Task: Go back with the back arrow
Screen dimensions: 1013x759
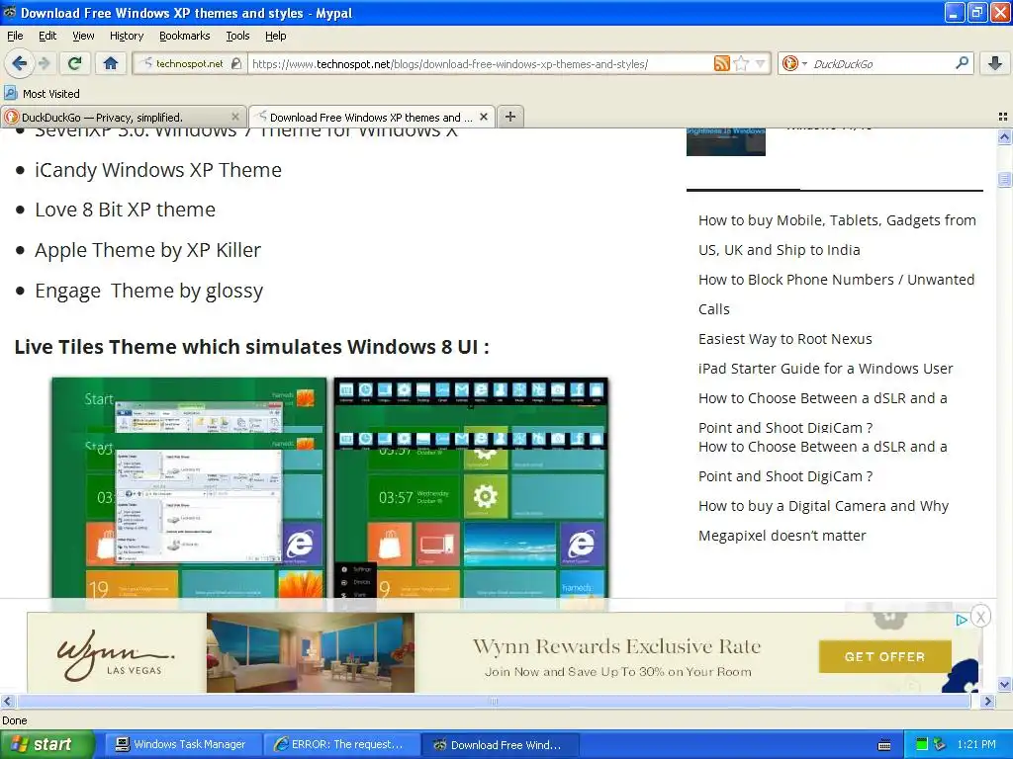Action: coord(19,63)
